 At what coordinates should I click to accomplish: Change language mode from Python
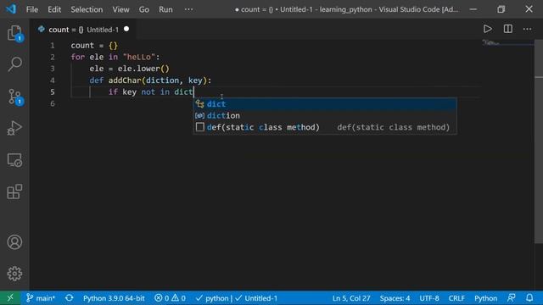(x=485, y=297)
